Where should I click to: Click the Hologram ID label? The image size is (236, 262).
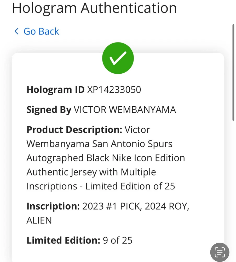tap(55, 90)
